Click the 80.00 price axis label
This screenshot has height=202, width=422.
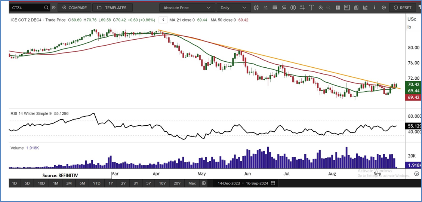tap(414, 48)
